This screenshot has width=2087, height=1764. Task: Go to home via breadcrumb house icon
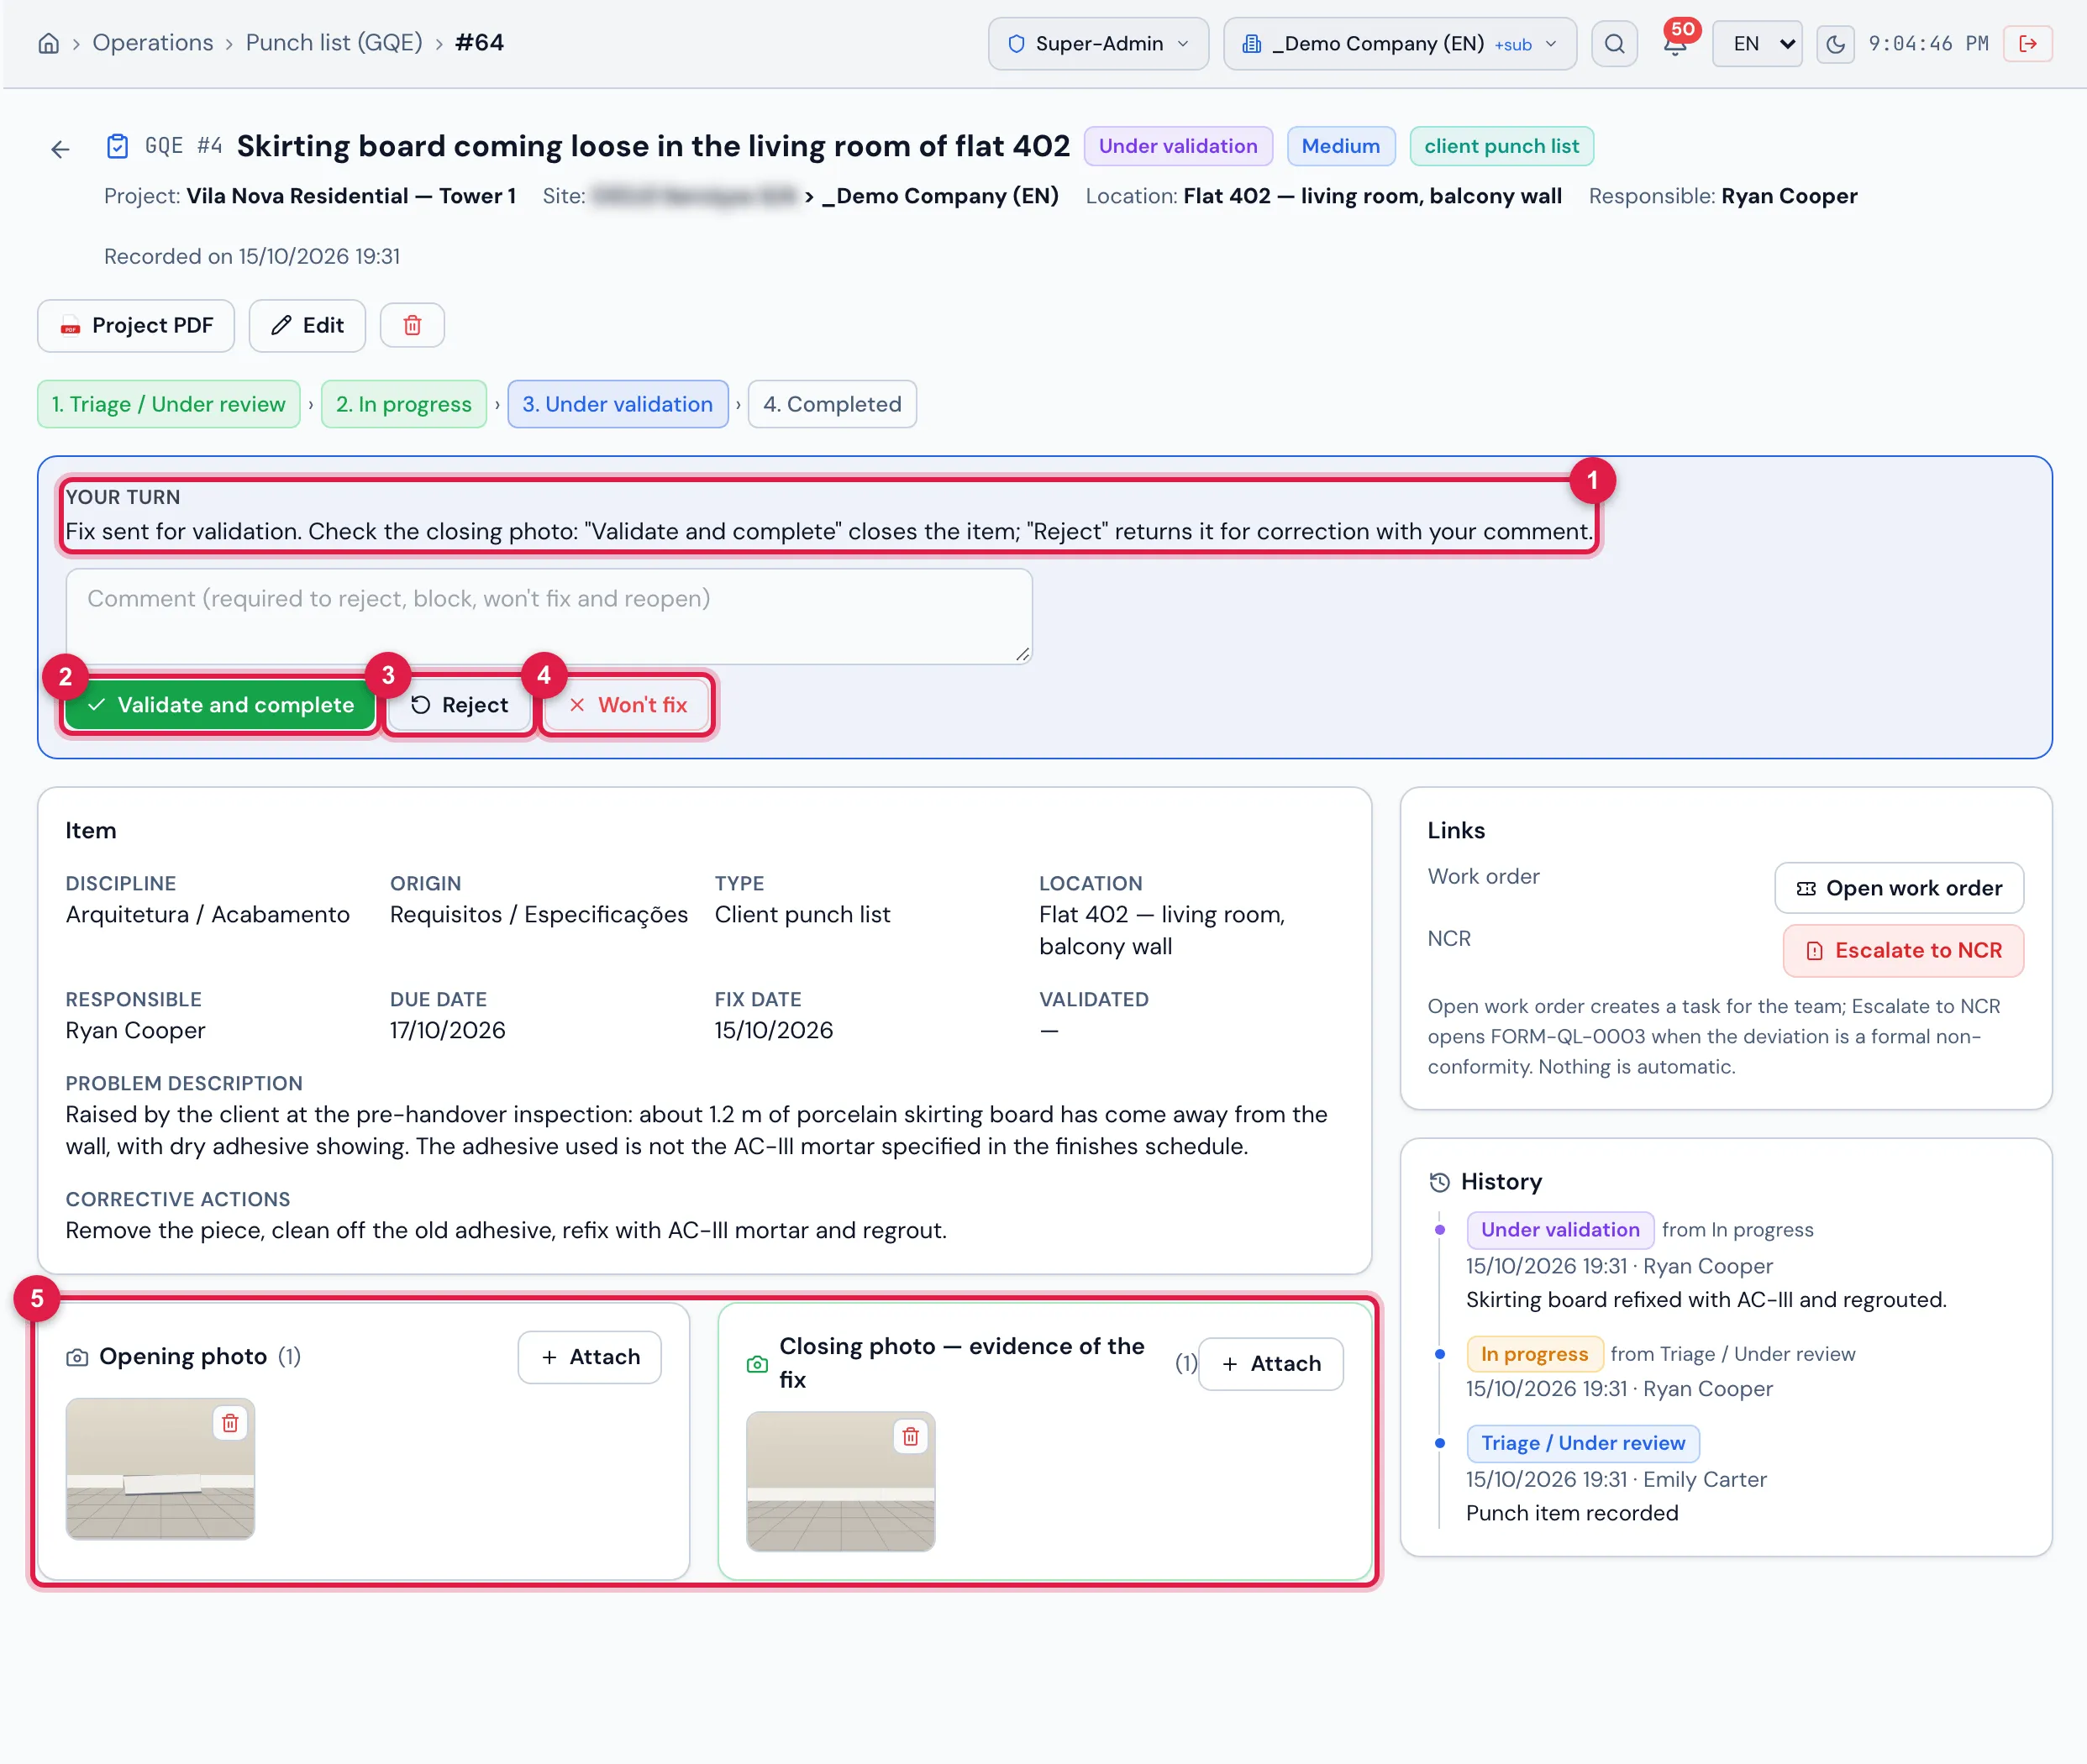[x=48, y=43]
